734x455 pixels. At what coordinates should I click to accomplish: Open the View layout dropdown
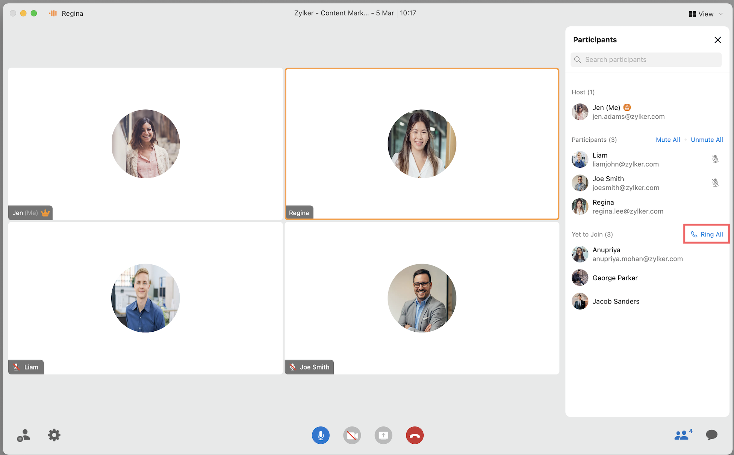click(x=702, y=14)
